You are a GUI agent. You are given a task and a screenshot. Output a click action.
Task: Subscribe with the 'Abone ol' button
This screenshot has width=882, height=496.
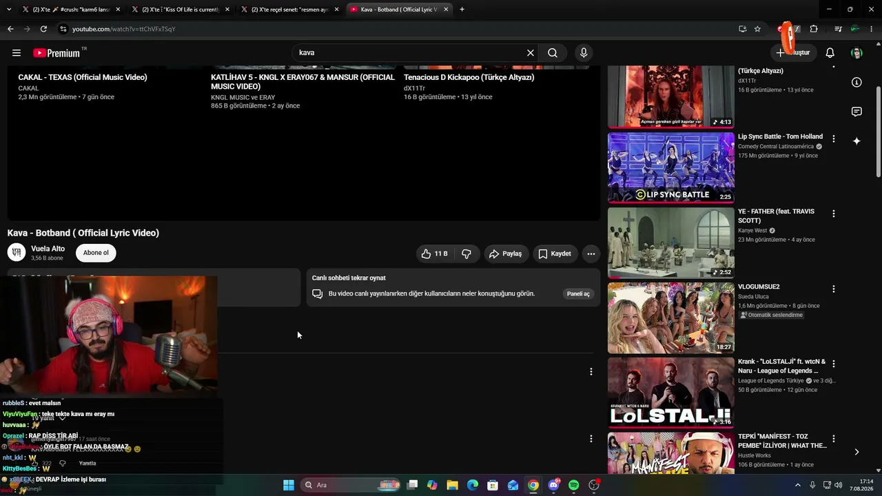click(x=96, y=253)
